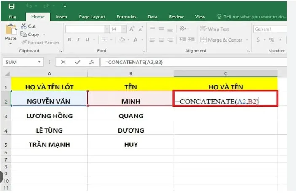296x193 pixels.
Task: Click the Save icon in the quick access toolbar
Action: pyautogui.click(x=11, y=6)
